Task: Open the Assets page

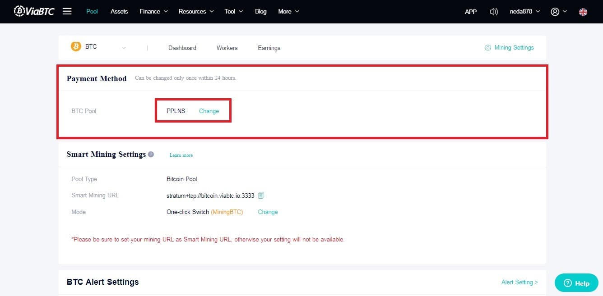Action: click(119, 11)
